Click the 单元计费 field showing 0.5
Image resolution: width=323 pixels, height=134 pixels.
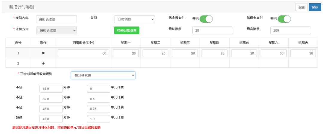pyautogui.click(x=98, y=99)
